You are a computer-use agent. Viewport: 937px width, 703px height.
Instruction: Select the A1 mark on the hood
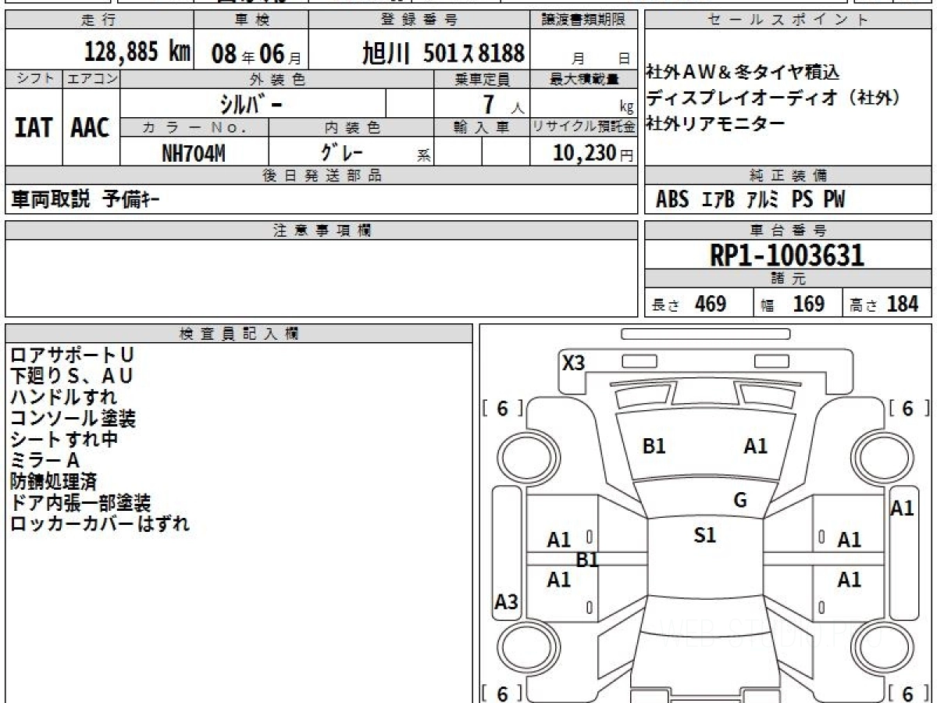[755, 446]
